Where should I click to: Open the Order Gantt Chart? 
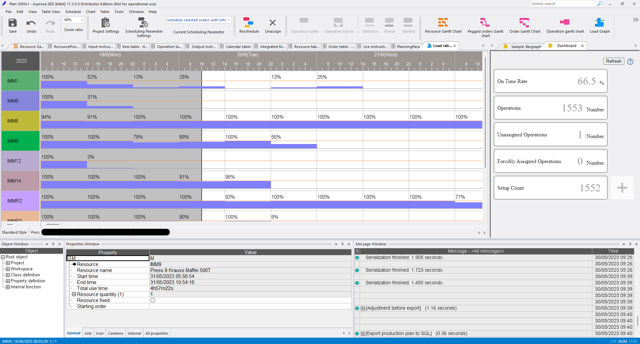coord(524,23)
